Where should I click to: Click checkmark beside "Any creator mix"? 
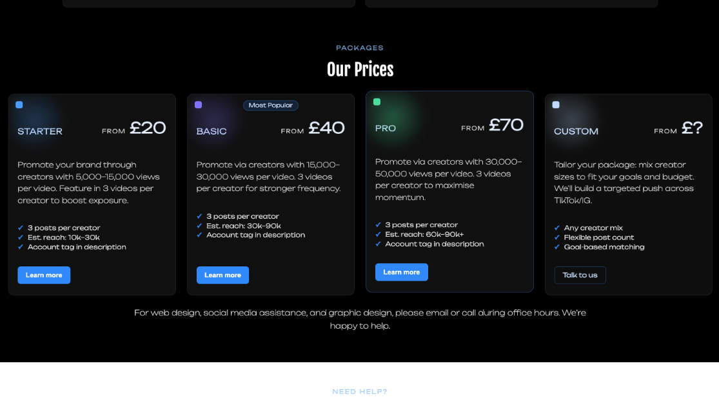[x=557, y=228]
